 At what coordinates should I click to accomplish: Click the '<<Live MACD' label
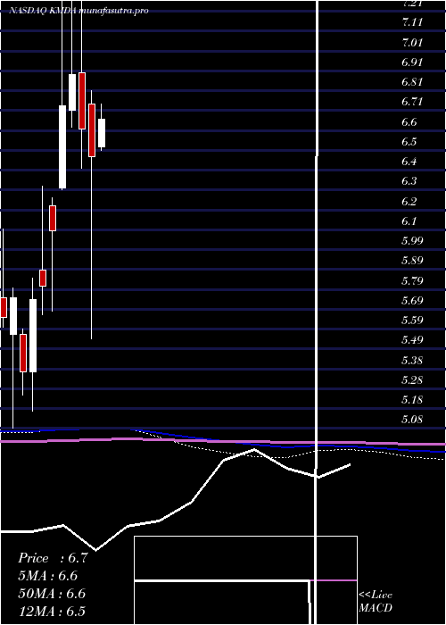376,602
